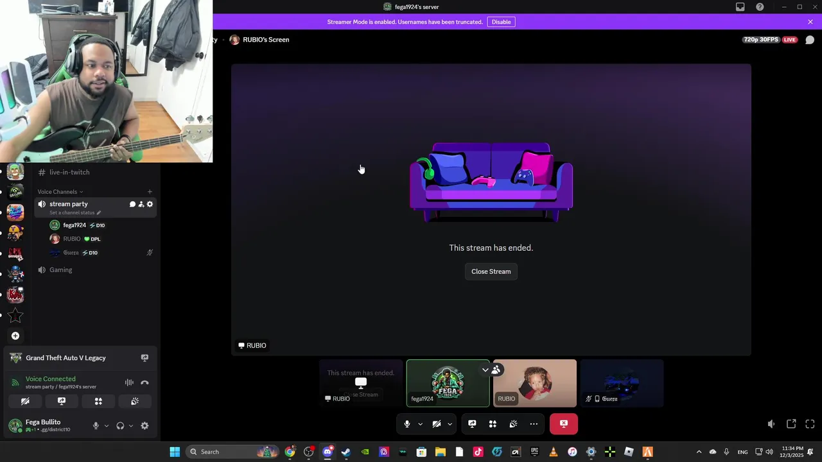This screenshot has height=462, width=822.
Task: Open Steam from the taskbar
Action: (346, 452)
